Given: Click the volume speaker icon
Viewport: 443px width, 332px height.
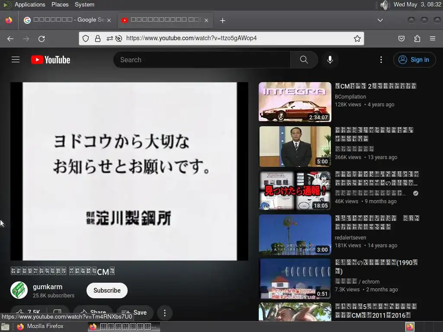Looking at the screenshot, I should (x=384, y=5).
